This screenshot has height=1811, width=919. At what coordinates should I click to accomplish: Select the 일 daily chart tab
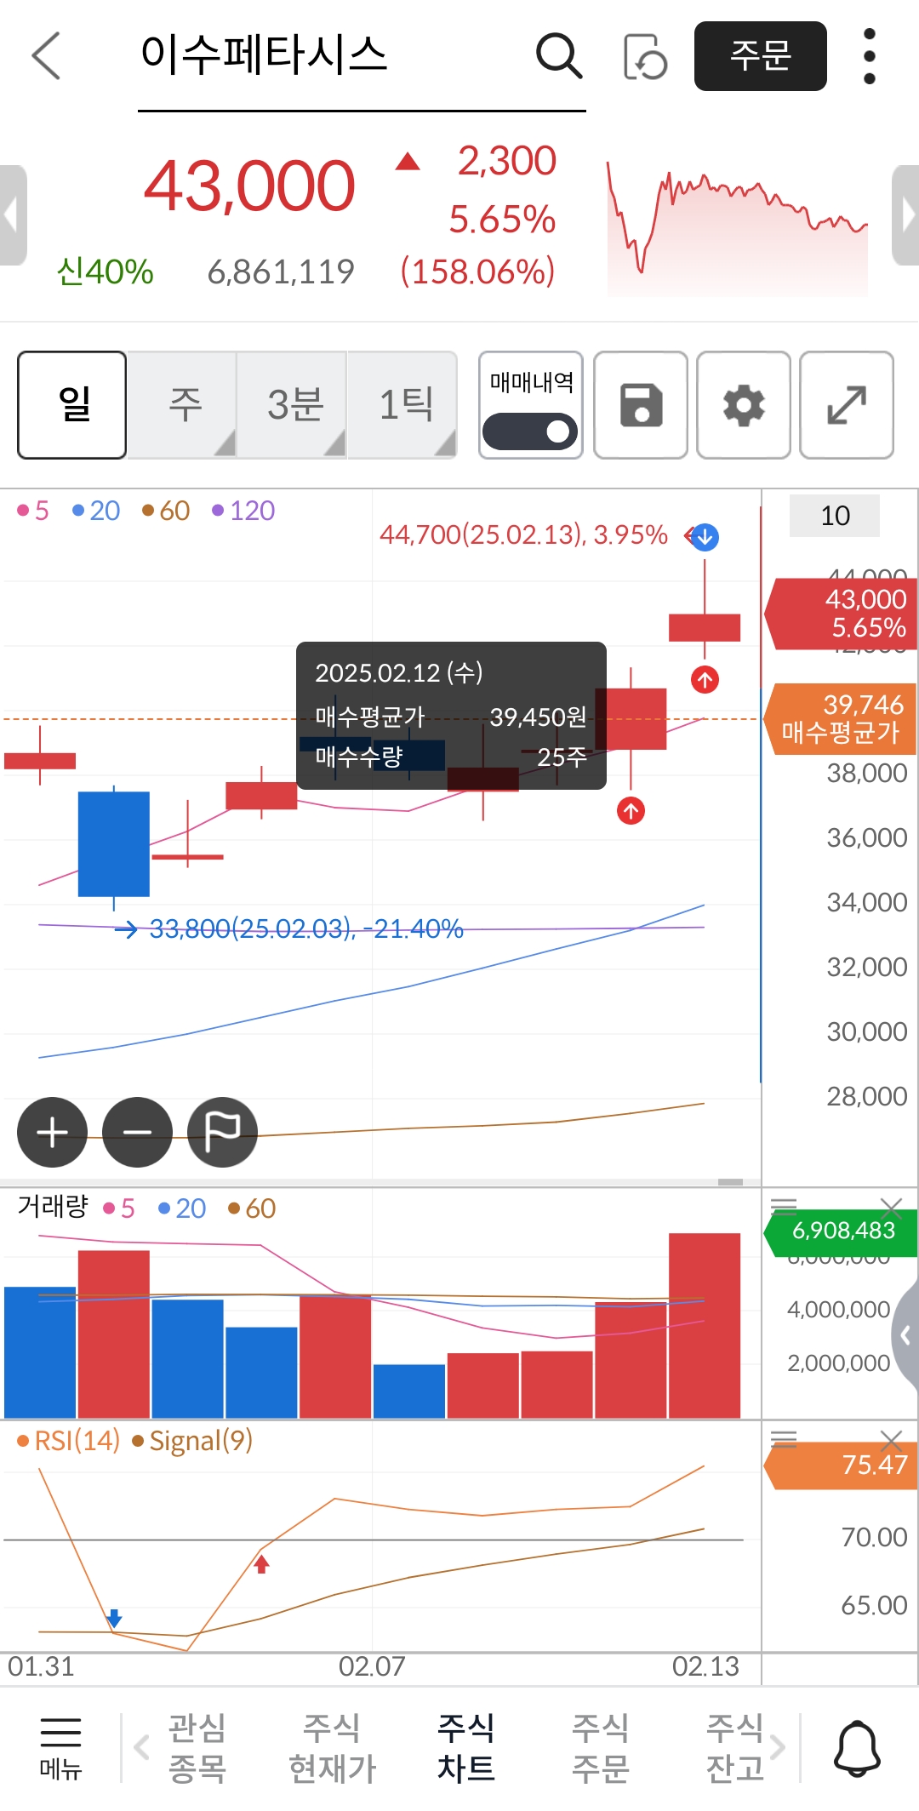tap(72, 405)
